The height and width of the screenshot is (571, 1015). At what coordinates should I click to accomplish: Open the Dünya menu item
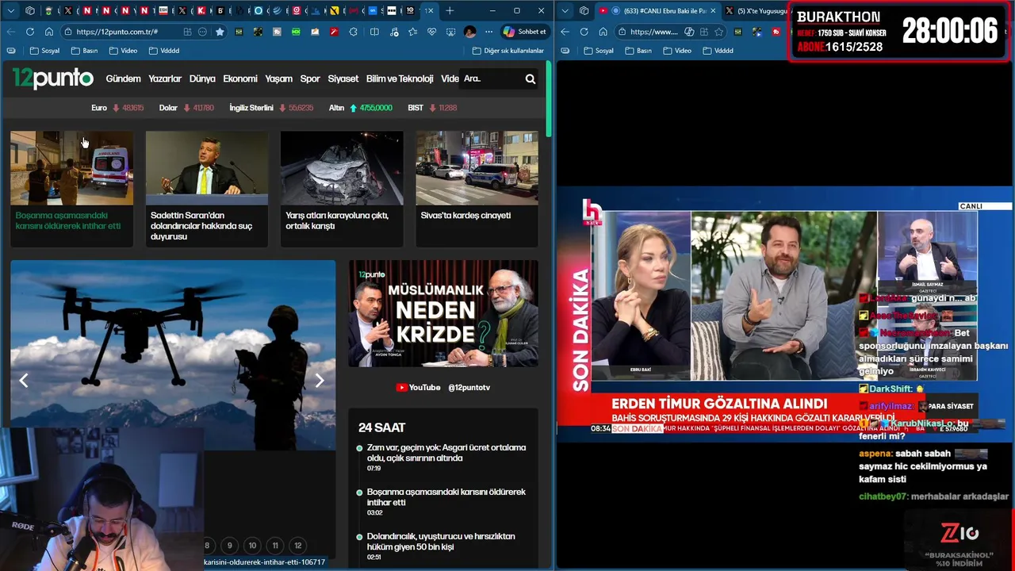click(x=202, y=79)
